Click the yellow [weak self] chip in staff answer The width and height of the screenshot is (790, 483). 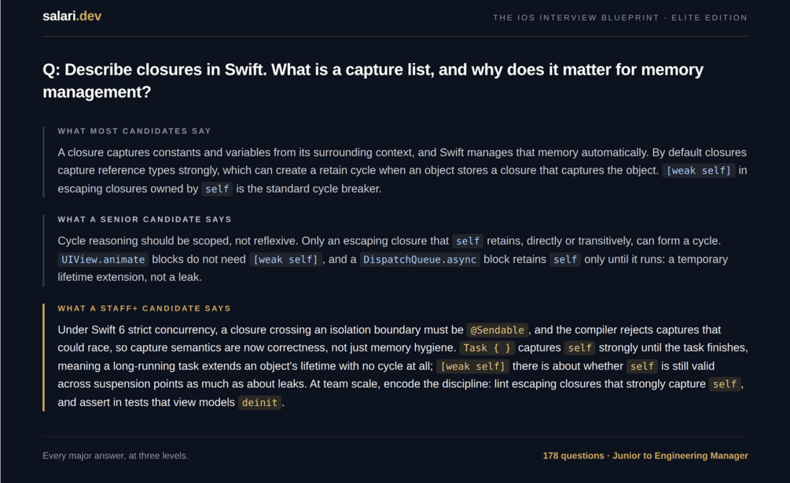tap(472, 366)
